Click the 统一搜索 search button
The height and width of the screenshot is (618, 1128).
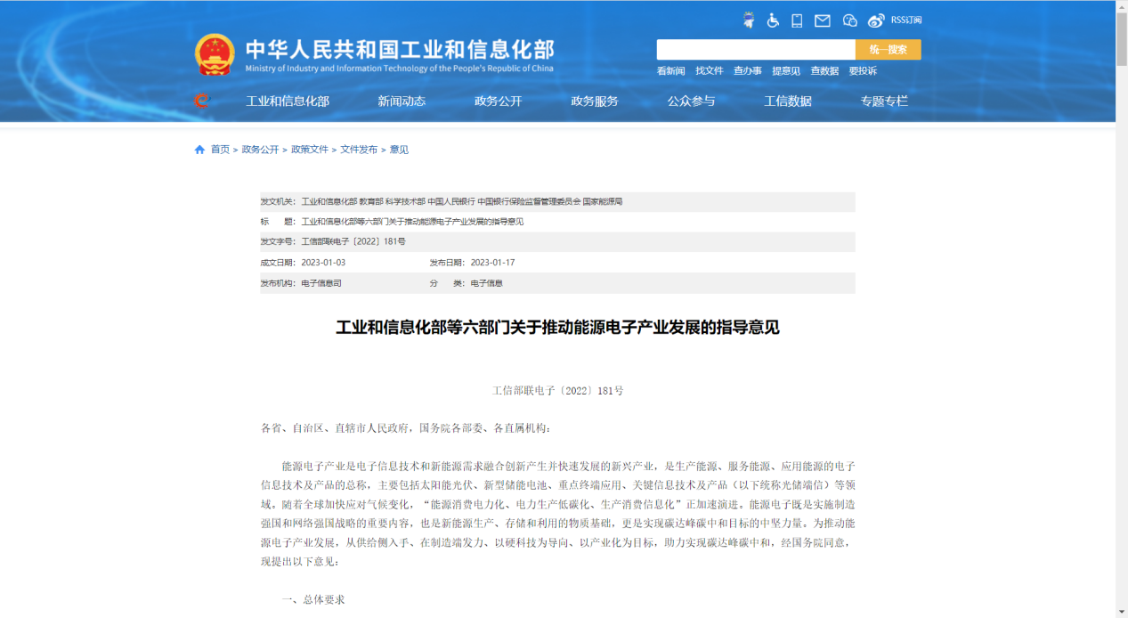(x=889, y=50)
